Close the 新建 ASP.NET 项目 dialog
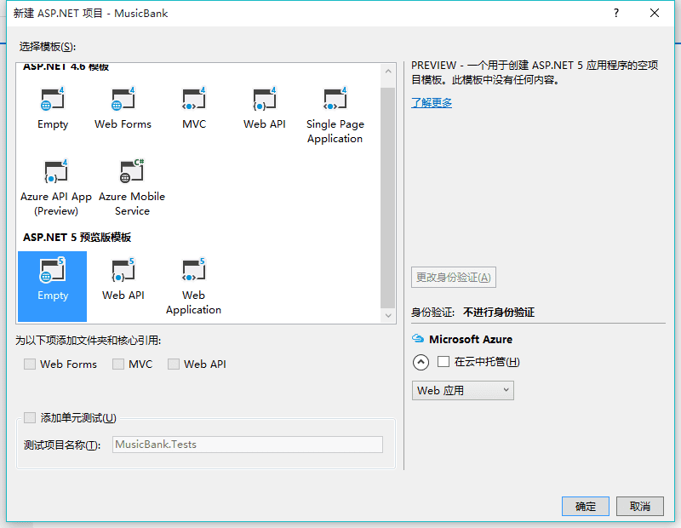 655,13
